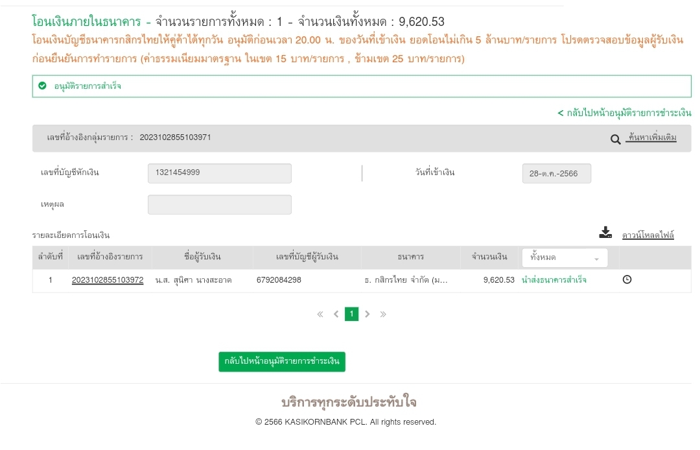The height and width of the screenshot is (450, 700).
Task: Click the ค้นหาเพิ่มเติม link
Action: pyautogui.click(x=652, y=138)
